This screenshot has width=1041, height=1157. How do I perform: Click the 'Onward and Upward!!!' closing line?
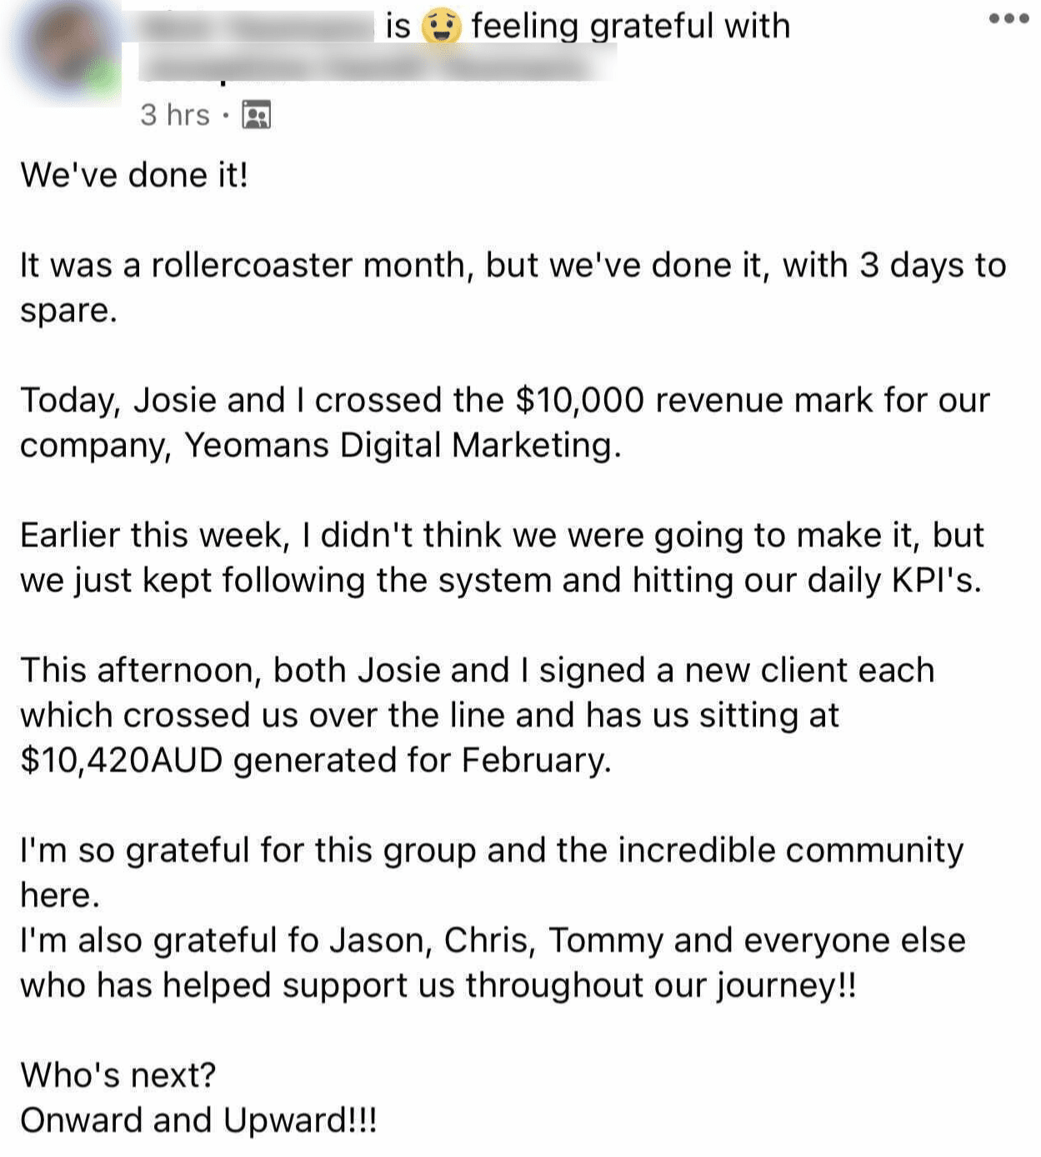click(x=199, y=1120)
